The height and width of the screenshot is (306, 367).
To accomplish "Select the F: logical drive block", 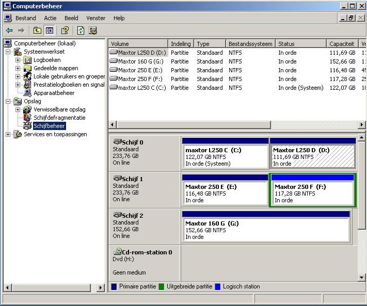I will tap(313, 190).
